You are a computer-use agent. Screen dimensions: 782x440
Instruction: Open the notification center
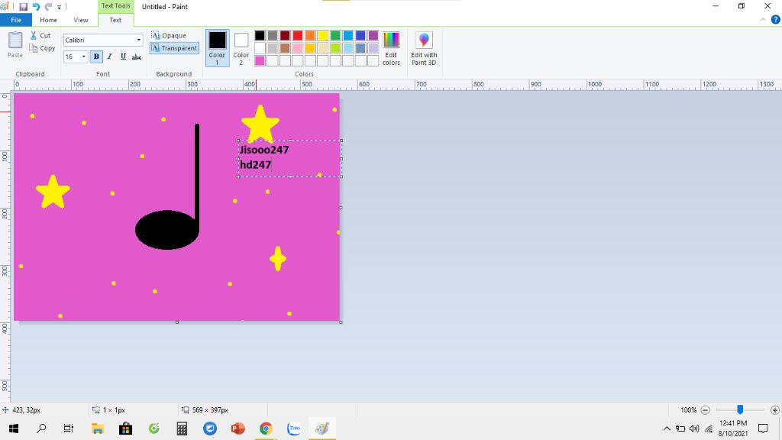(x=763, y=429)
